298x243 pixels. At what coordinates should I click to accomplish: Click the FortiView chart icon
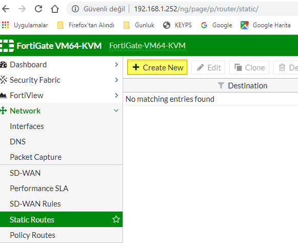[x=3, y=95]
